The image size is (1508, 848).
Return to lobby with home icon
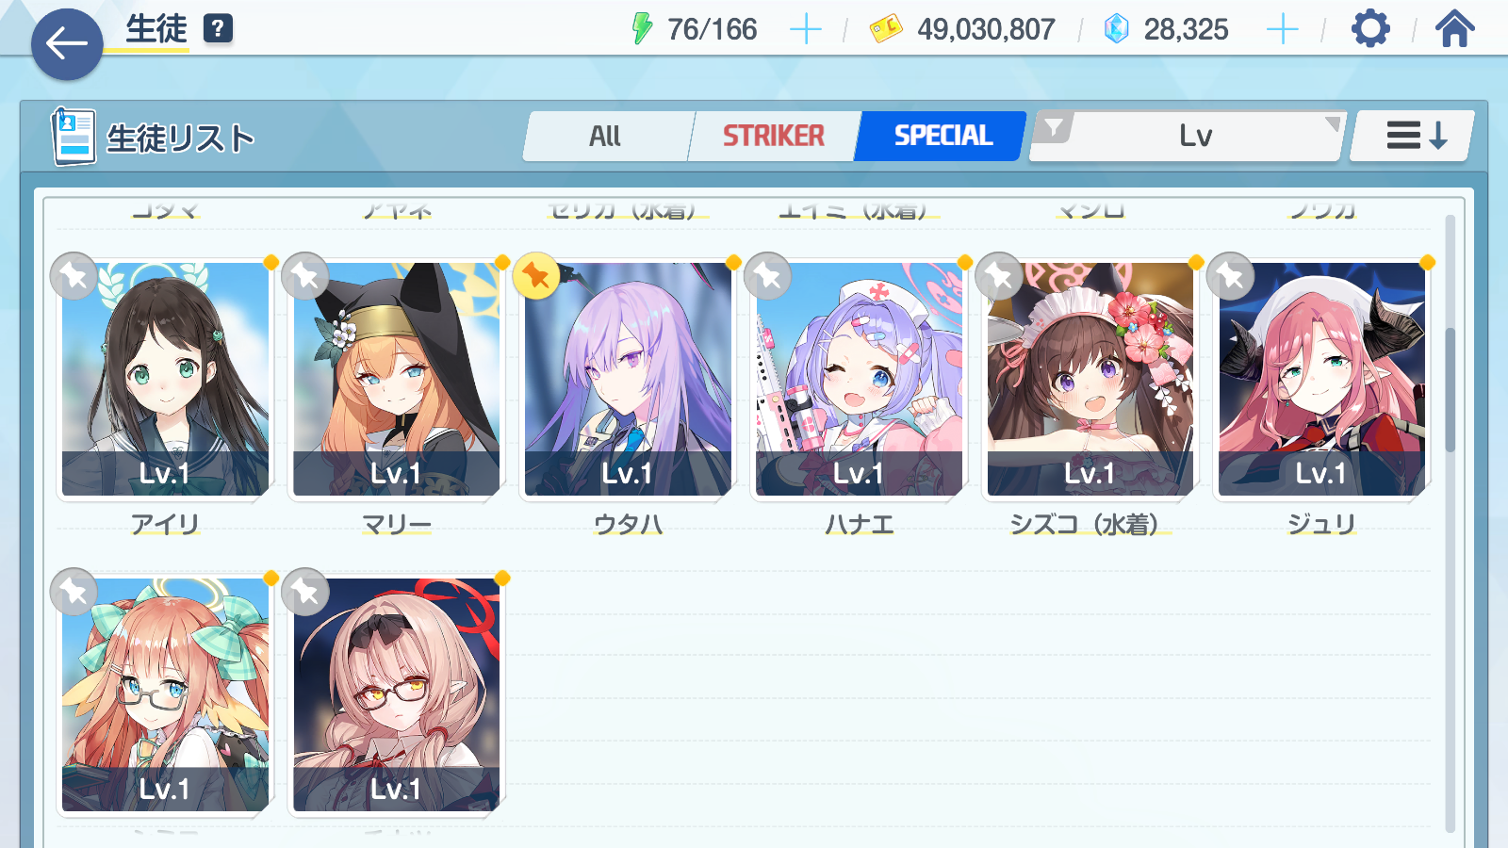click(x=1454, y=28)
